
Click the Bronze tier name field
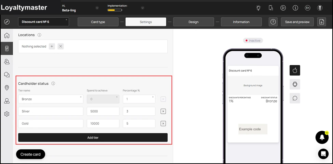(x=51, y=99)
